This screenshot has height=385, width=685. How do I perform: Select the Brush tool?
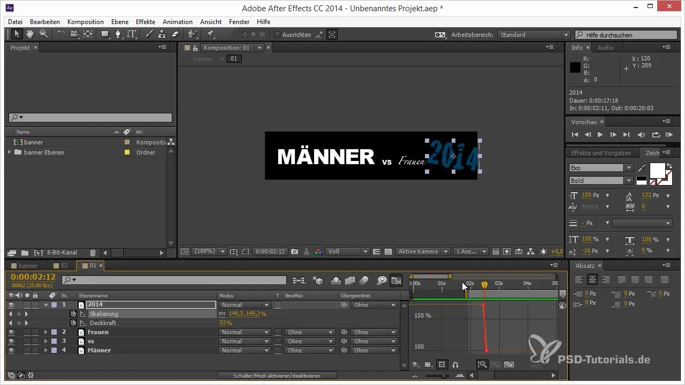coord(149,34)
